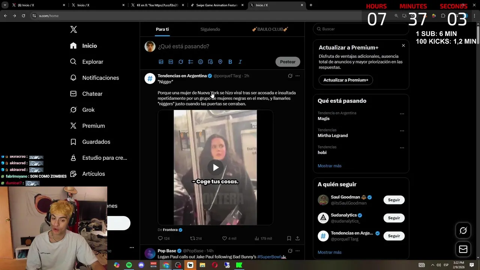Open more options on Pop Base post
This screenshot has width=480, height=270.
(x=297, y=251)
